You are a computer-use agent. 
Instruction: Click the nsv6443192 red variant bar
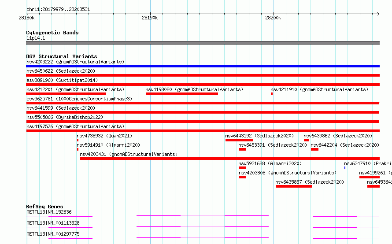click(239, 140)
